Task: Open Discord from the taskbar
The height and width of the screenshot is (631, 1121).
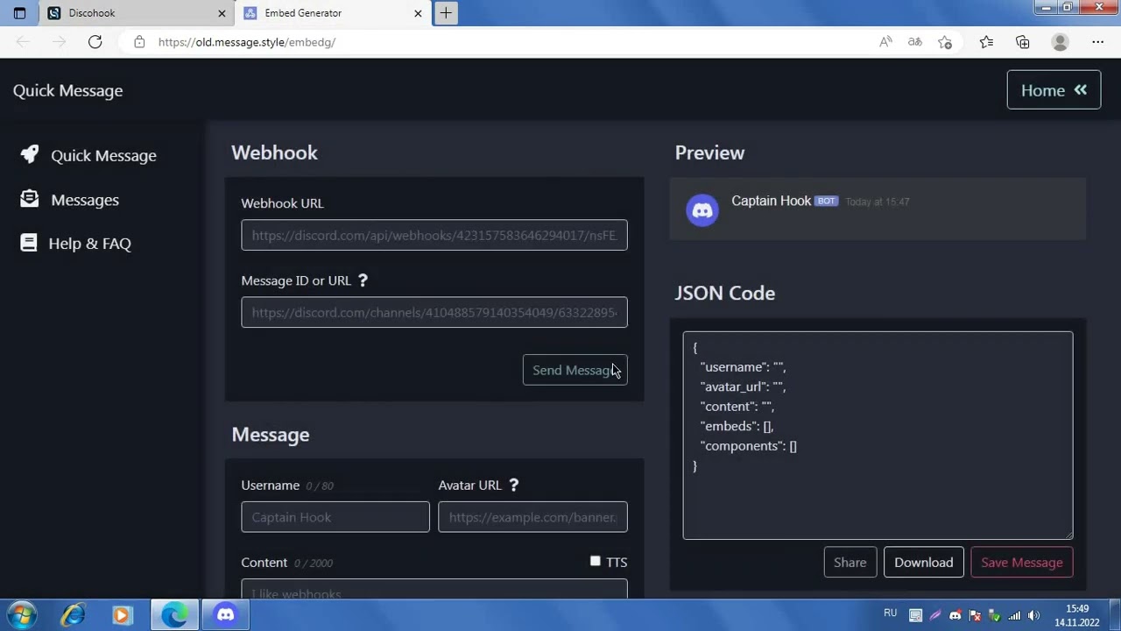Action: click(226, 615)
